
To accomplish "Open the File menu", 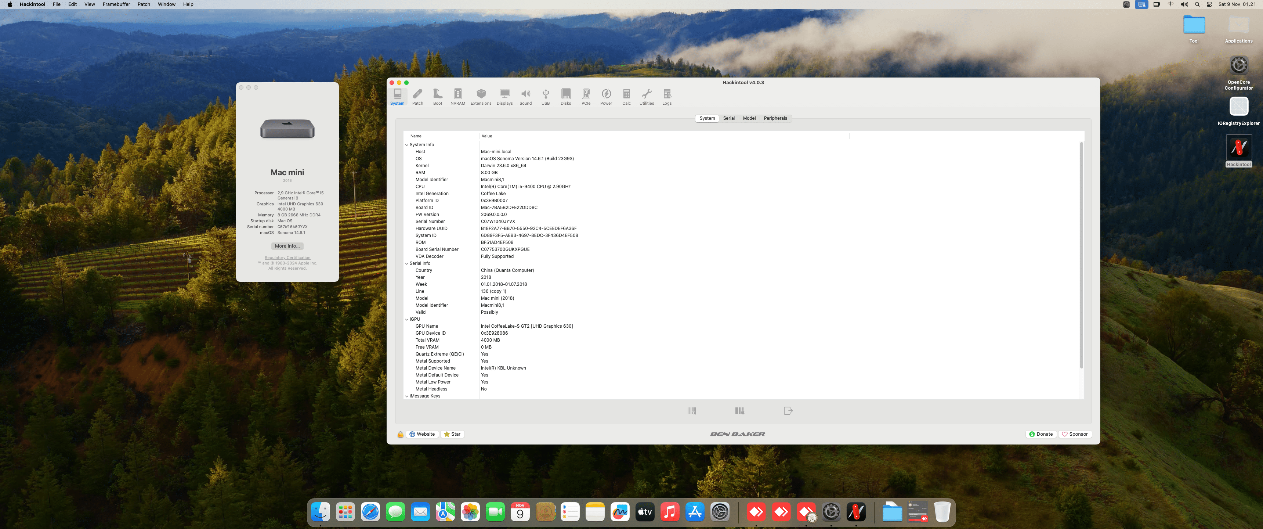I will [57, 4].
